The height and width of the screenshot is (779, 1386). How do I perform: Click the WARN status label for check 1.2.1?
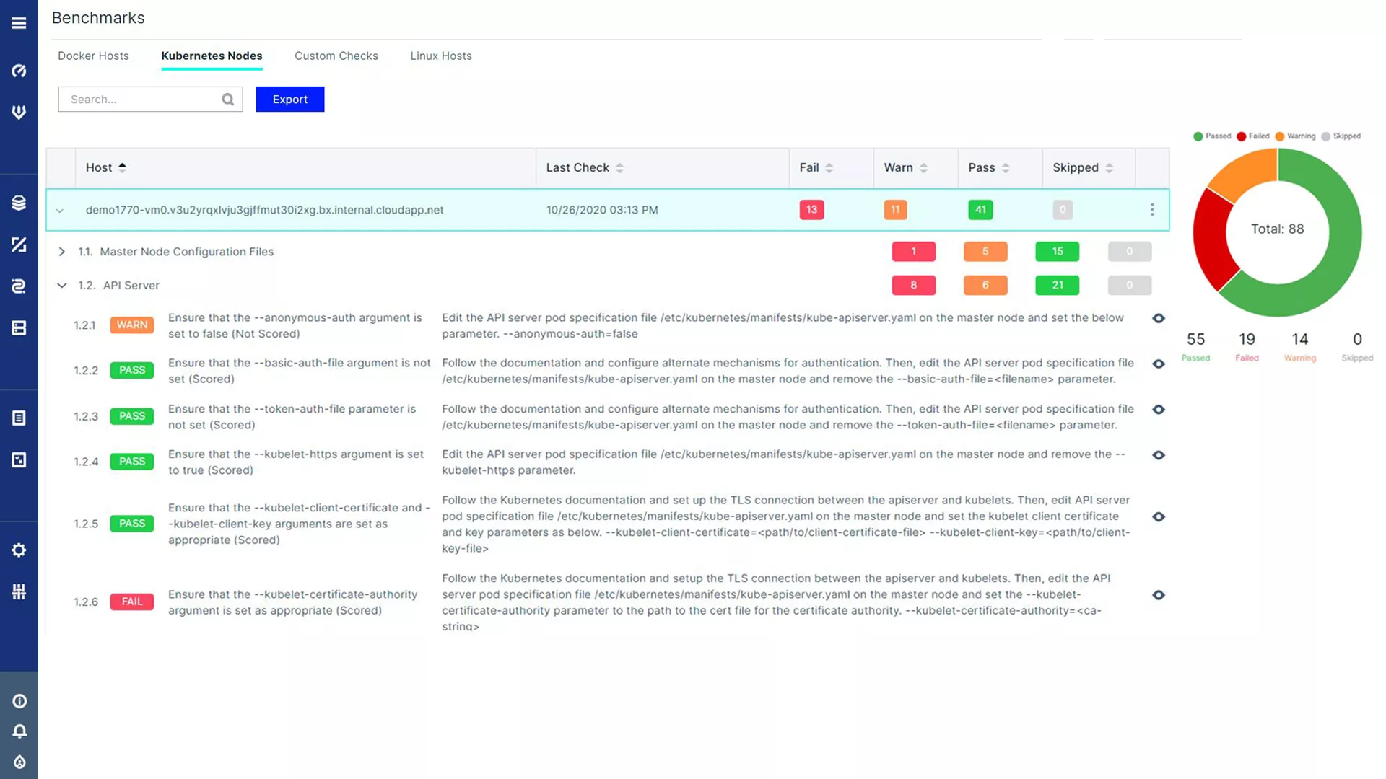click(132, 325)
